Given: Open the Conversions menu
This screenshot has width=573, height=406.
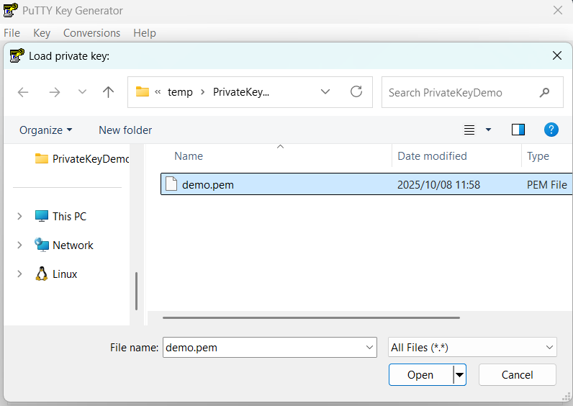Looking at the screenshot, I should 91,33.
